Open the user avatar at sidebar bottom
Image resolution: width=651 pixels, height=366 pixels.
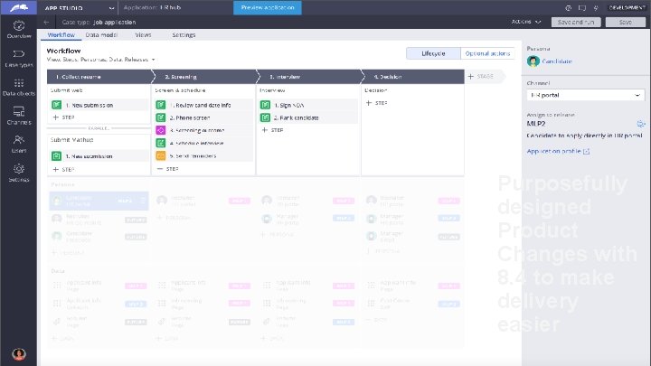(x=19, y=354)
